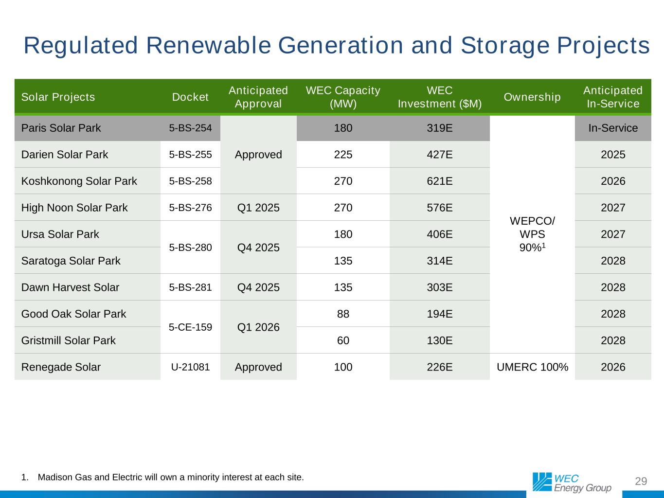Click the 88 MW capacity value
Viewport: 664px width, 498px height.
[x=343, y=314]
